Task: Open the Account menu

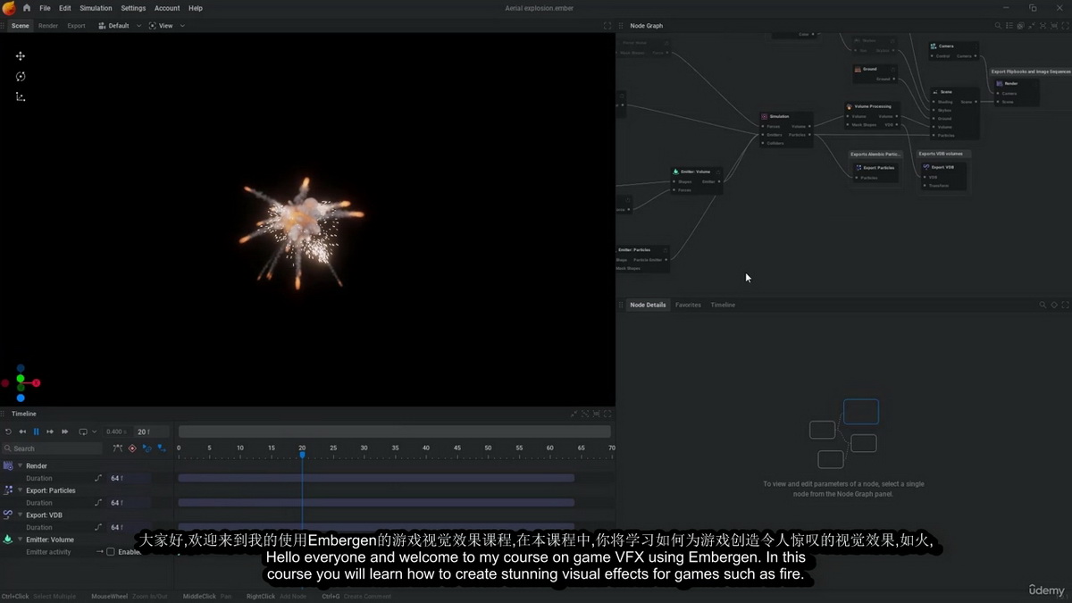Action: (x=167, y=8)
